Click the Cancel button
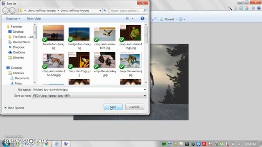Image resolution: width=262 pixels, height=147 pixels. [x=135, y=107]
